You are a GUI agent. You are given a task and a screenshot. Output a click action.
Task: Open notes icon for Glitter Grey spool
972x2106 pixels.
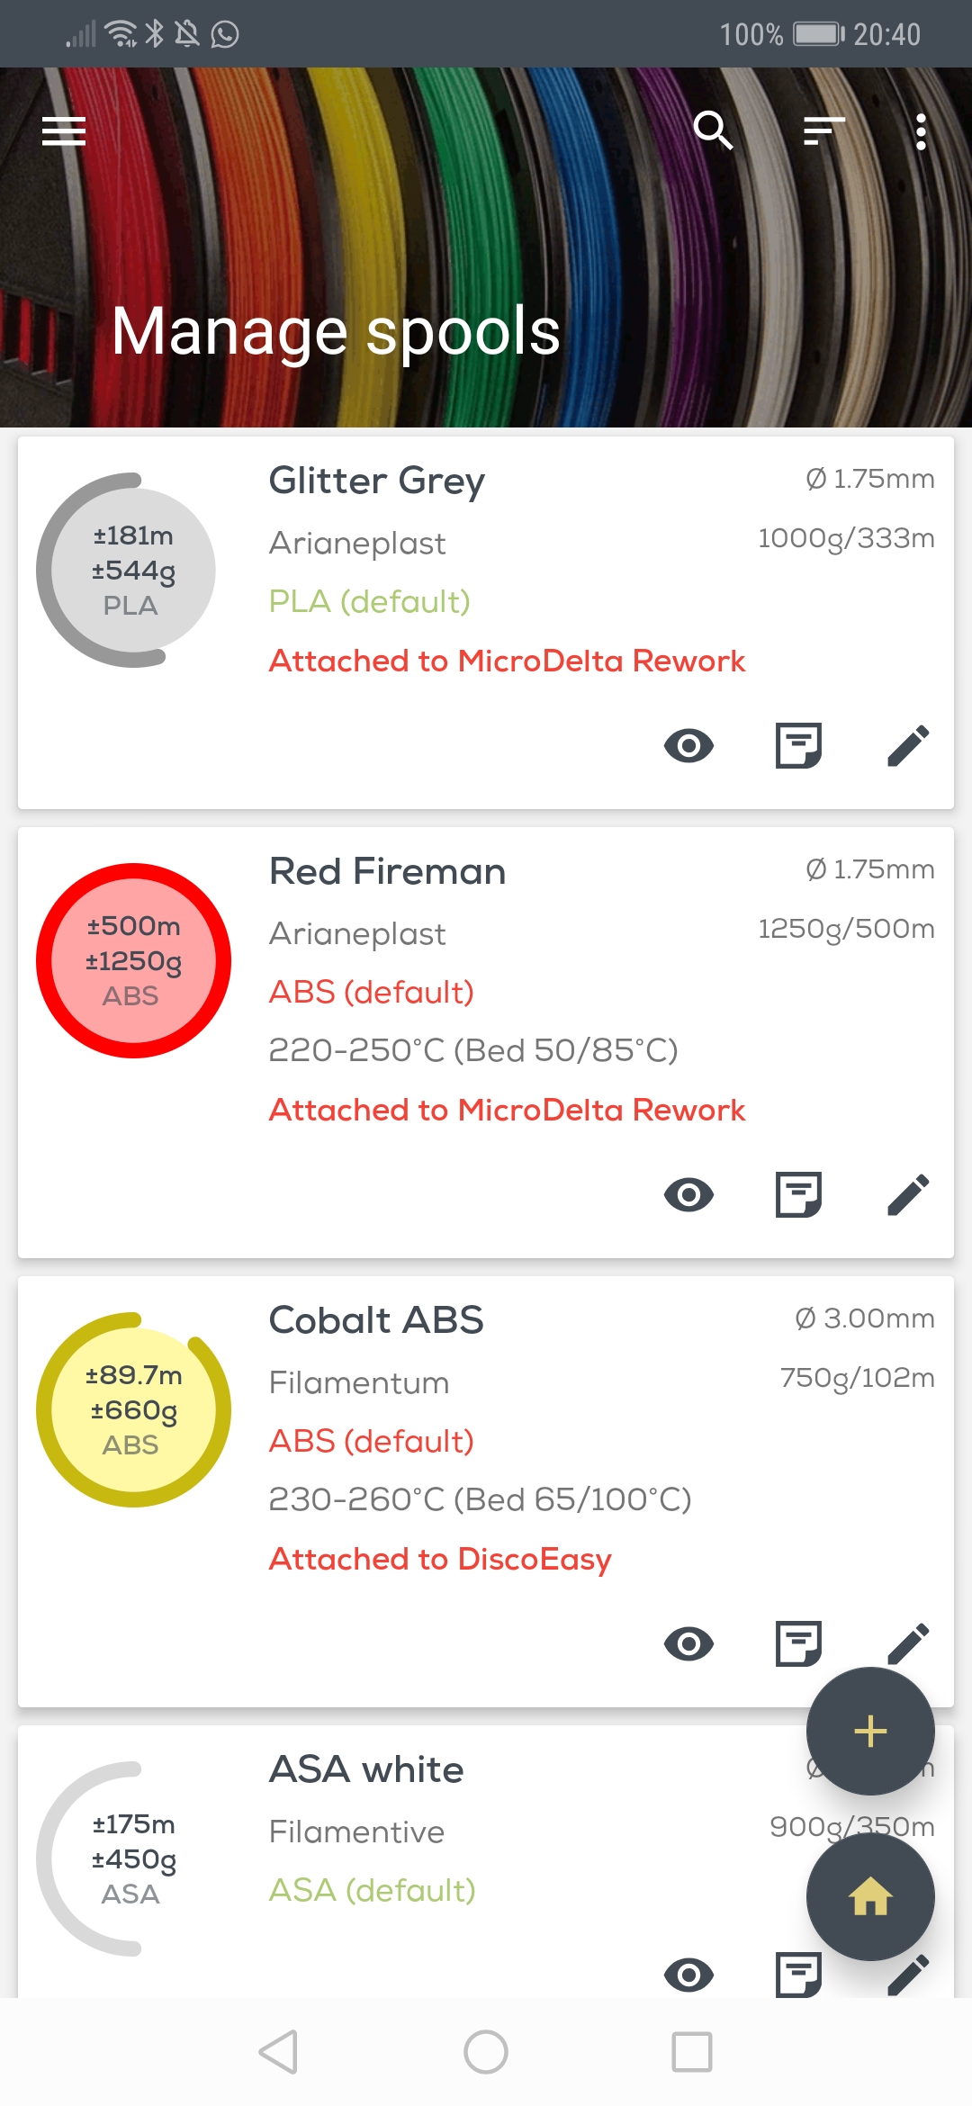(798, 746)
